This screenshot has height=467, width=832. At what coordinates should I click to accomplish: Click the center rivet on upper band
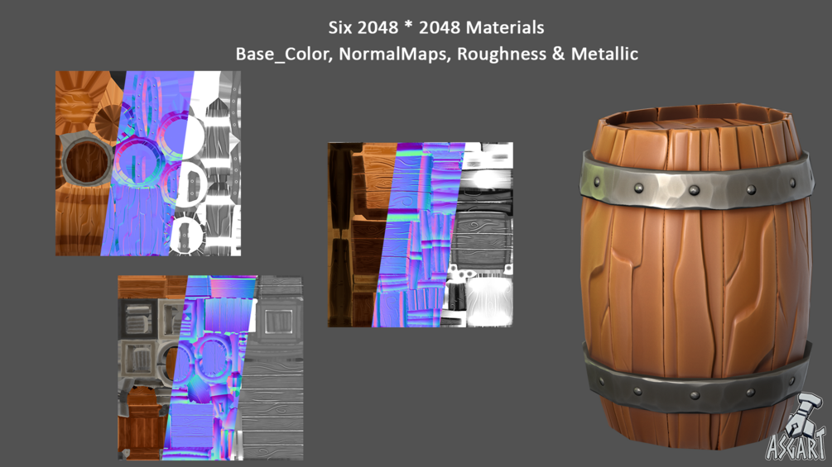tap(692, 191)
